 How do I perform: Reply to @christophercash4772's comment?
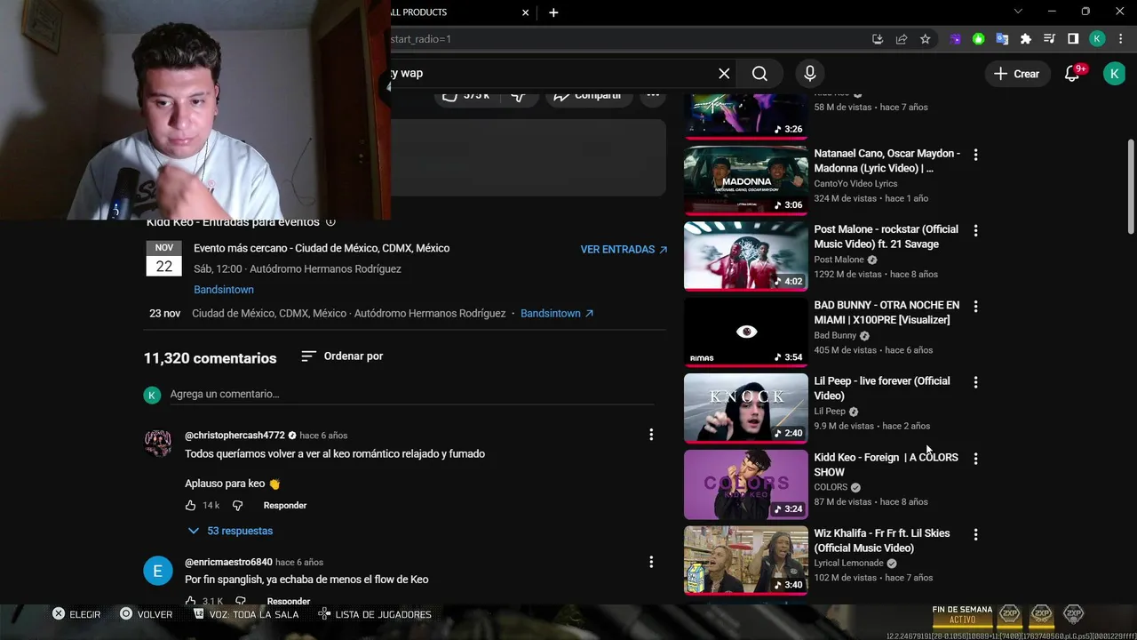pyautogui.click(x=285, y=506)
